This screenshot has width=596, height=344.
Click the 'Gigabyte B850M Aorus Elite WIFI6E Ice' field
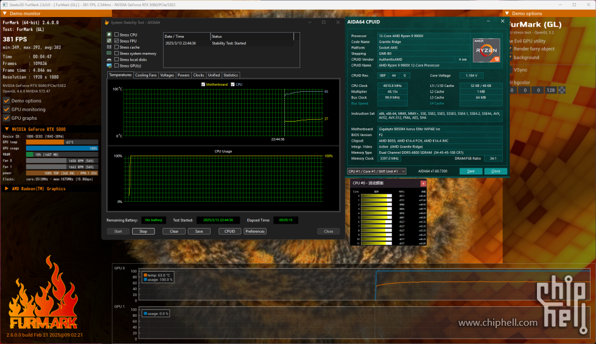point(440,129)
